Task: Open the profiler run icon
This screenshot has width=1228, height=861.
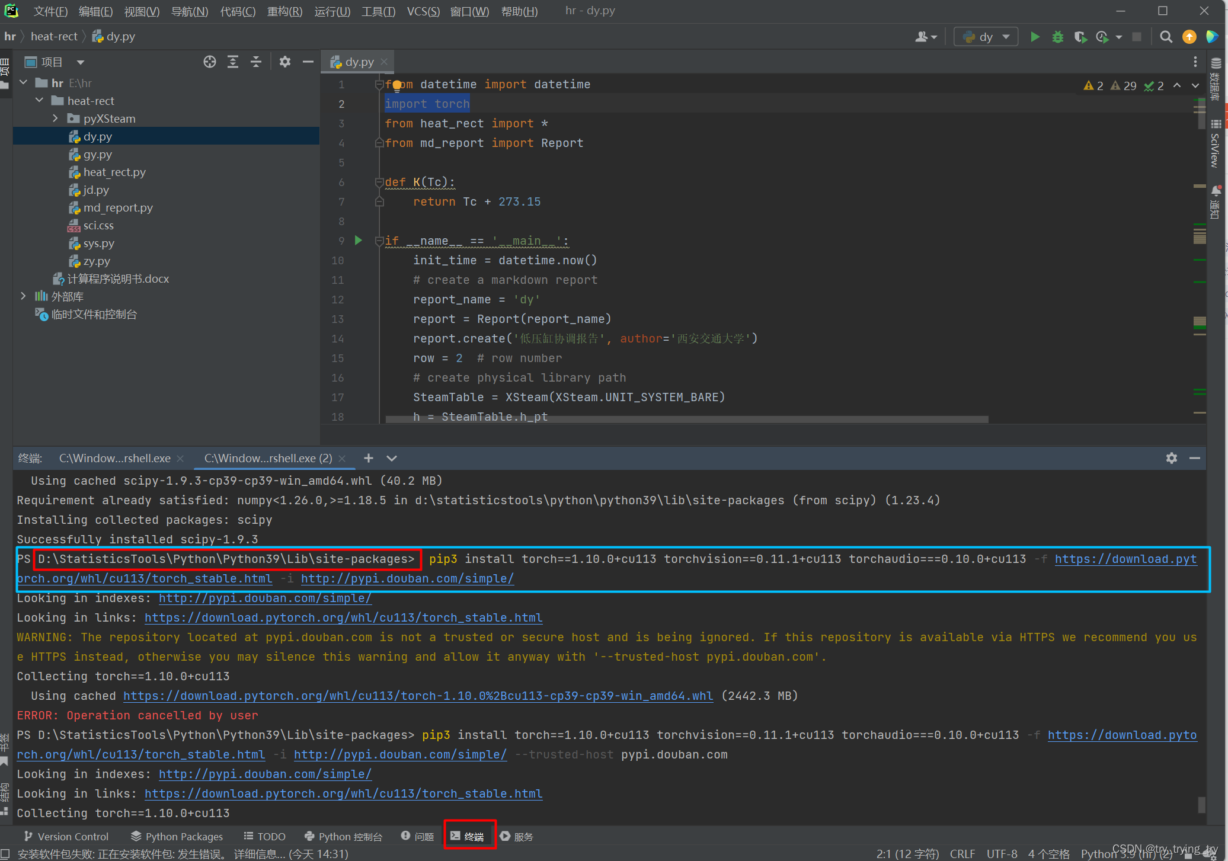Action: coord(1103,37)
